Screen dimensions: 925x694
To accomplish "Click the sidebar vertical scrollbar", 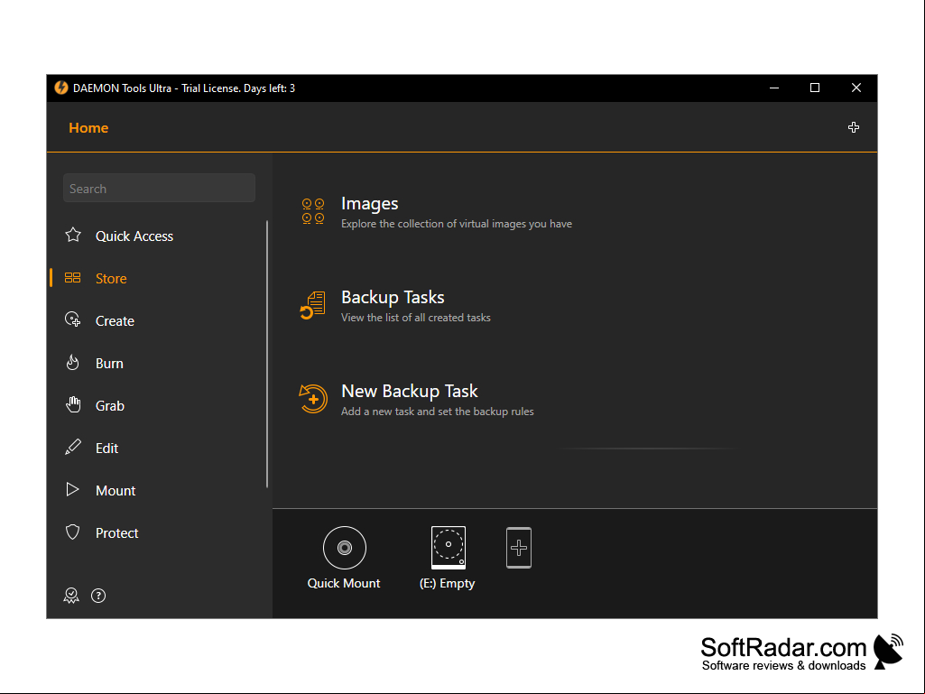I will [267, 354].
